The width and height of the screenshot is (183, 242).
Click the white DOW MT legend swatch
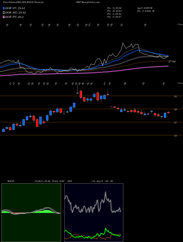[4, 13]
